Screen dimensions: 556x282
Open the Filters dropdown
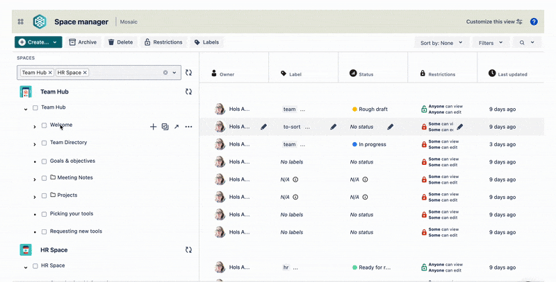click(491, 43)
